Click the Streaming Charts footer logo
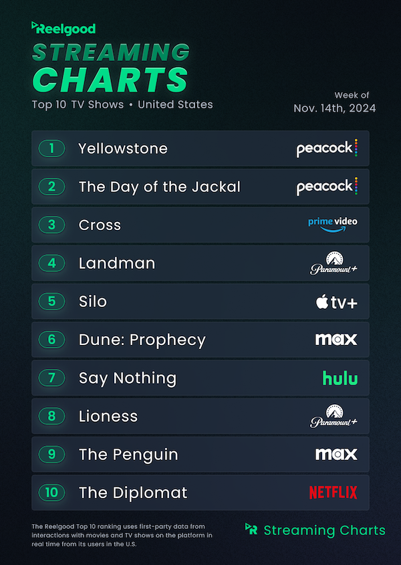The image size is (401, 565). pyautogui.click(x=315, y=530)
